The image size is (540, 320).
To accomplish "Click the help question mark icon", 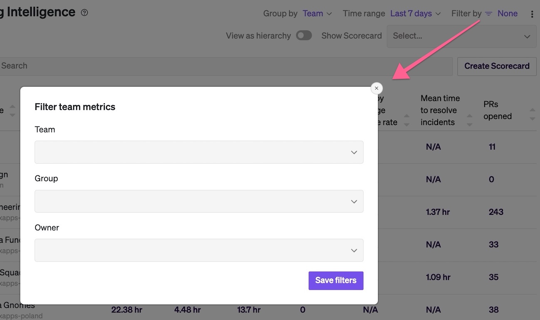I will click(x=84, y=12).
